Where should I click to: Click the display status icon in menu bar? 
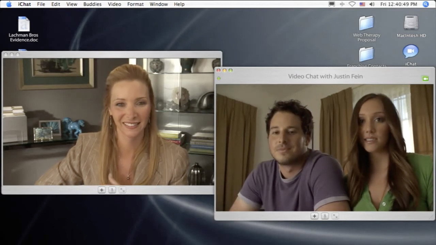coord(331,4)
